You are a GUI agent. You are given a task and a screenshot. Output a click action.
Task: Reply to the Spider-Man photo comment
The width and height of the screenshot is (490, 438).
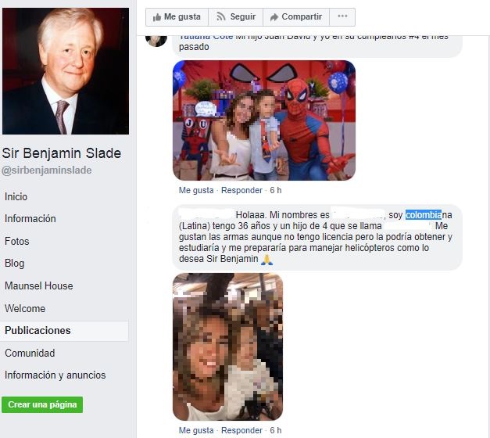click(242, 190)
